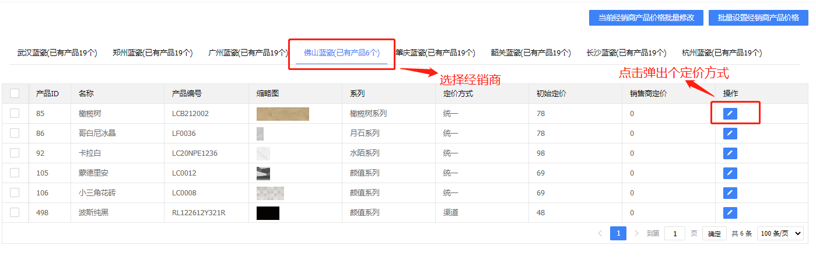Image resolution: width=816 pixels, height=266 pixels.
Task: Click initial price 98 for 卡拉白
Action: 541,153
